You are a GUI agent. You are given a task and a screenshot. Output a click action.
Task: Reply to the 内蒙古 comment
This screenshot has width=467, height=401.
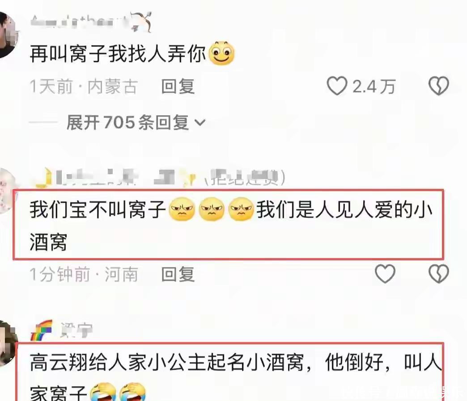tap(178, 87)
